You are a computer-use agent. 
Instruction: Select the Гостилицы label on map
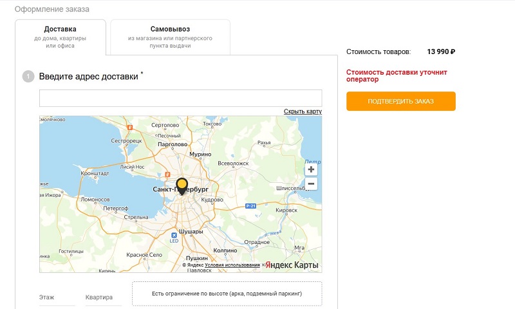71,251
